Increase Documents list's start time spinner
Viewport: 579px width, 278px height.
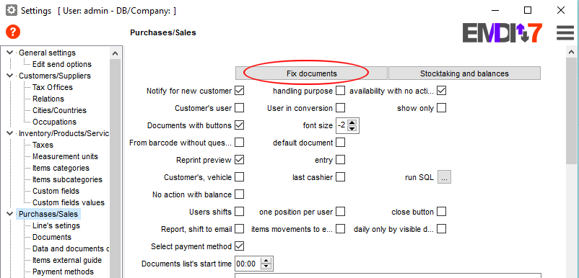pos(266,261)
